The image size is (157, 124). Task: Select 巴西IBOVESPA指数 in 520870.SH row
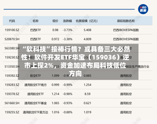126,39
